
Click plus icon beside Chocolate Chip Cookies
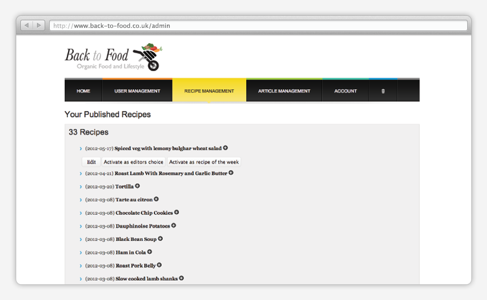click(177, 212)
